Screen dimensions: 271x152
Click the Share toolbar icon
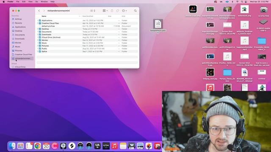point(112,11)
